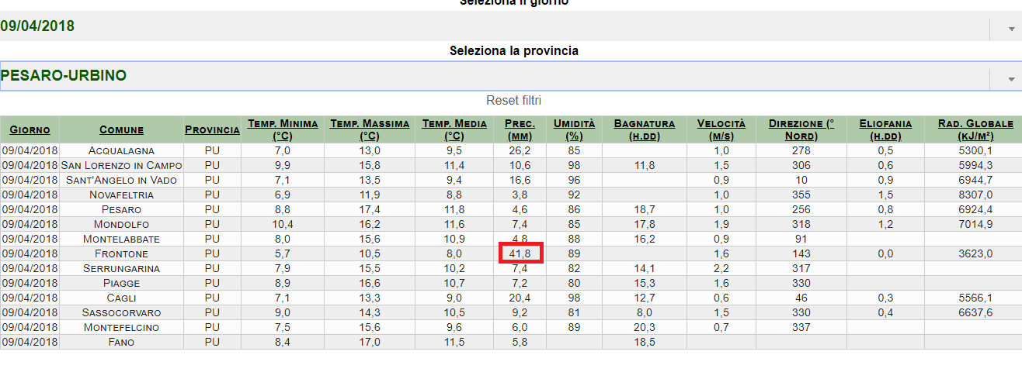The width and height of the screenshot is (1022, 386).
Task: Sort by Eliofania column header
Action: click(885, 129)
